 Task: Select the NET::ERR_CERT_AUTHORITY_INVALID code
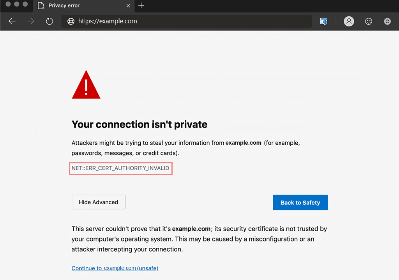(120, 168)
